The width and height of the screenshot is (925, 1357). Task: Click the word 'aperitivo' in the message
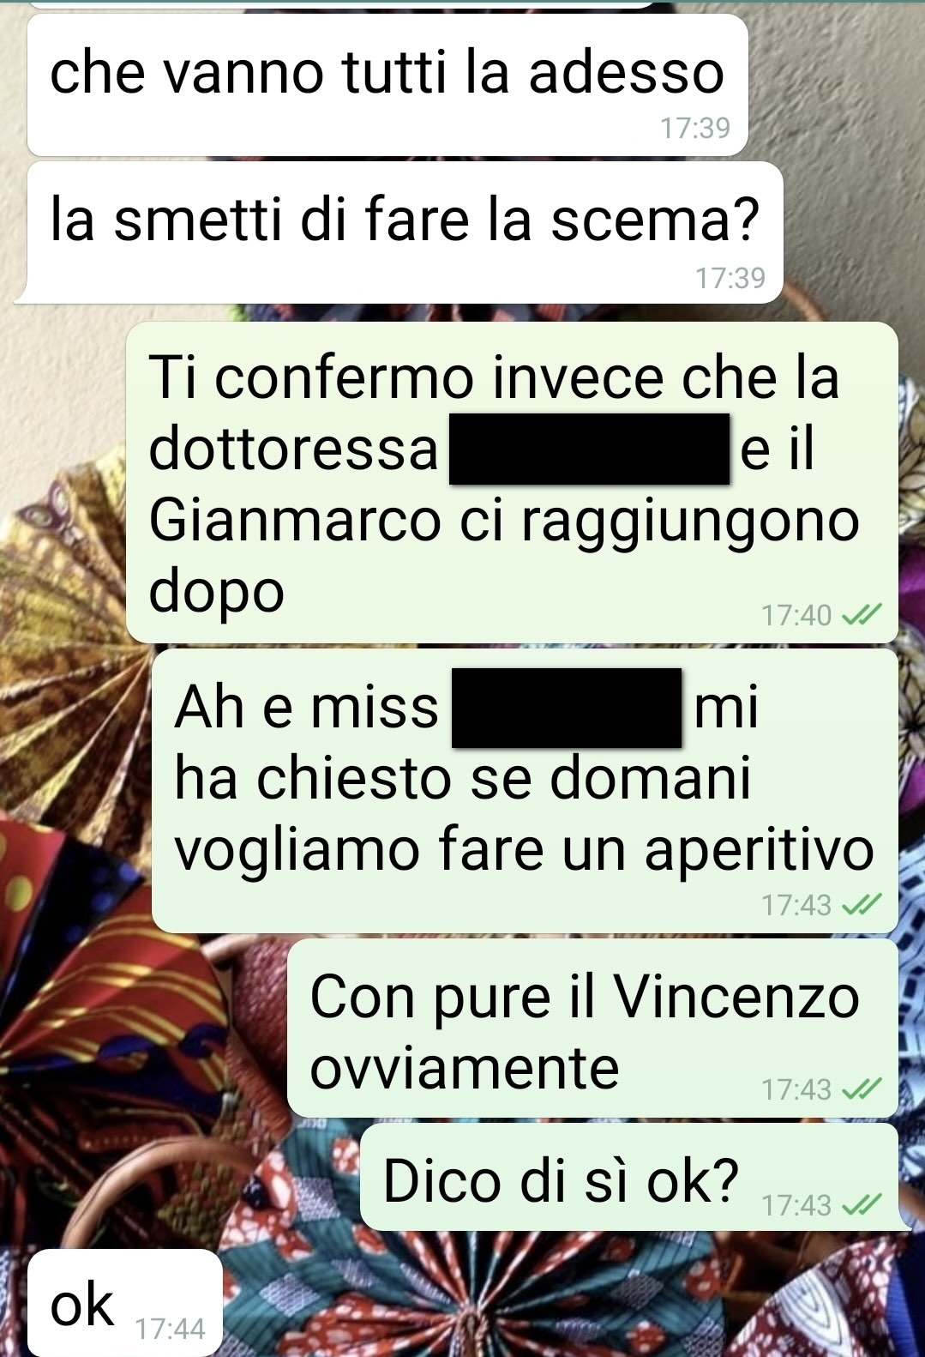click(x=759, y=851)
